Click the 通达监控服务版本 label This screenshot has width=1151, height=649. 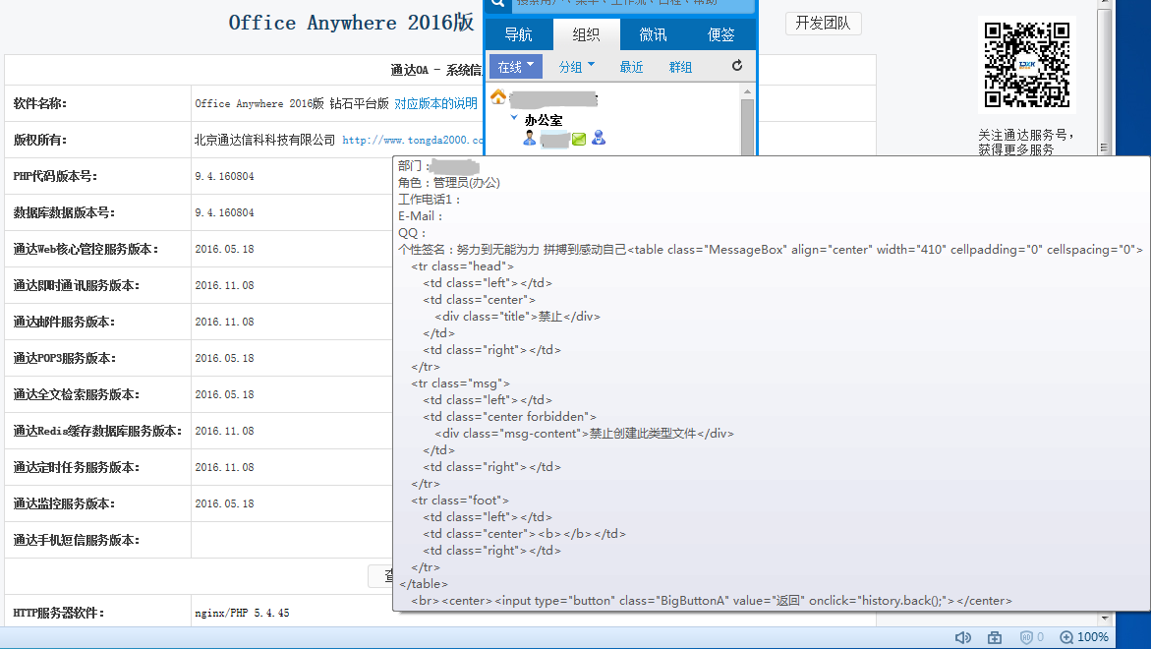(64, 503)
